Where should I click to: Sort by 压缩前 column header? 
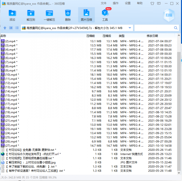91,36
